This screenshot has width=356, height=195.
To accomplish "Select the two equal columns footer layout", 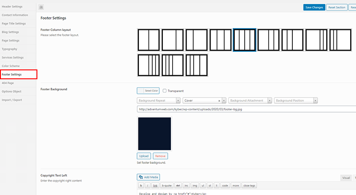I will (149, 40).
